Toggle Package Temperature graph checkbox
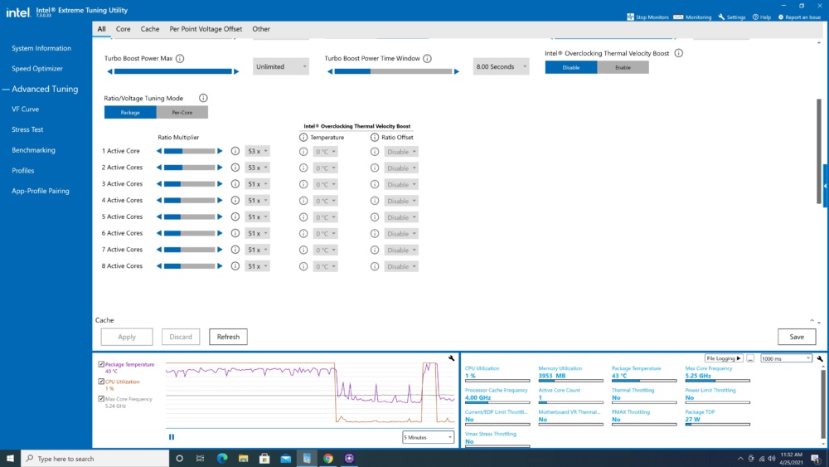Screen dimensions: 829x467 [x=101, y=364]
